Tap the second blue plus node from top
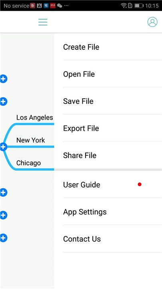Image resolution: width=162 pixels, height=289 pixels. (3, 102)
